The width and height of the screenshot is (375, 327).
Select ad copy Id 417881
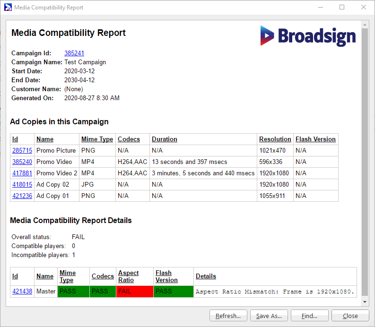(22, 173)
